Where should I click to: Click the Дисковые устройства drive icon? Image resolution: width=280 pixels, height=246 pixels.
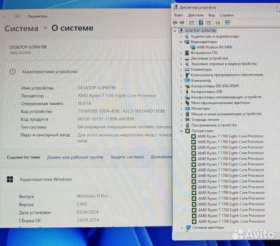click(x=187, y=59)
